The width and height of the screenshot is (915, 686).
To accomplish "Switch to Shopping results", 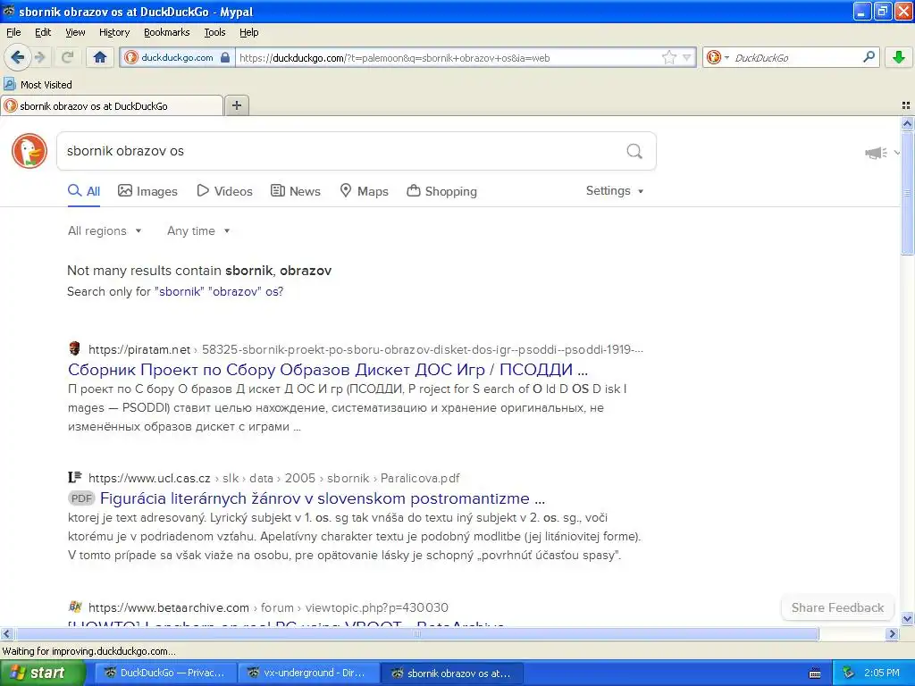I will point(441,191).
